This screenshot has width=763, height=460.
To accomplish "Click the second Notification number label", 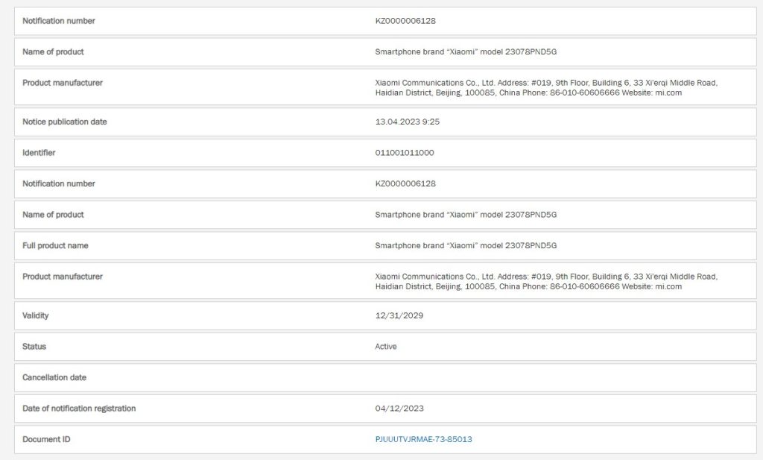I will [59, 183].
